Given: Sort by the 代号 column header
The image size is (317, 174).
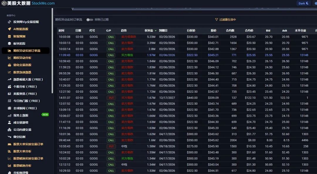Looking at the screenshot, I should (x=92, y=31).
